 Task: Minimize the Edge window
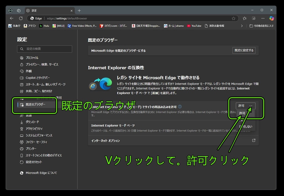tap(252, 10)
